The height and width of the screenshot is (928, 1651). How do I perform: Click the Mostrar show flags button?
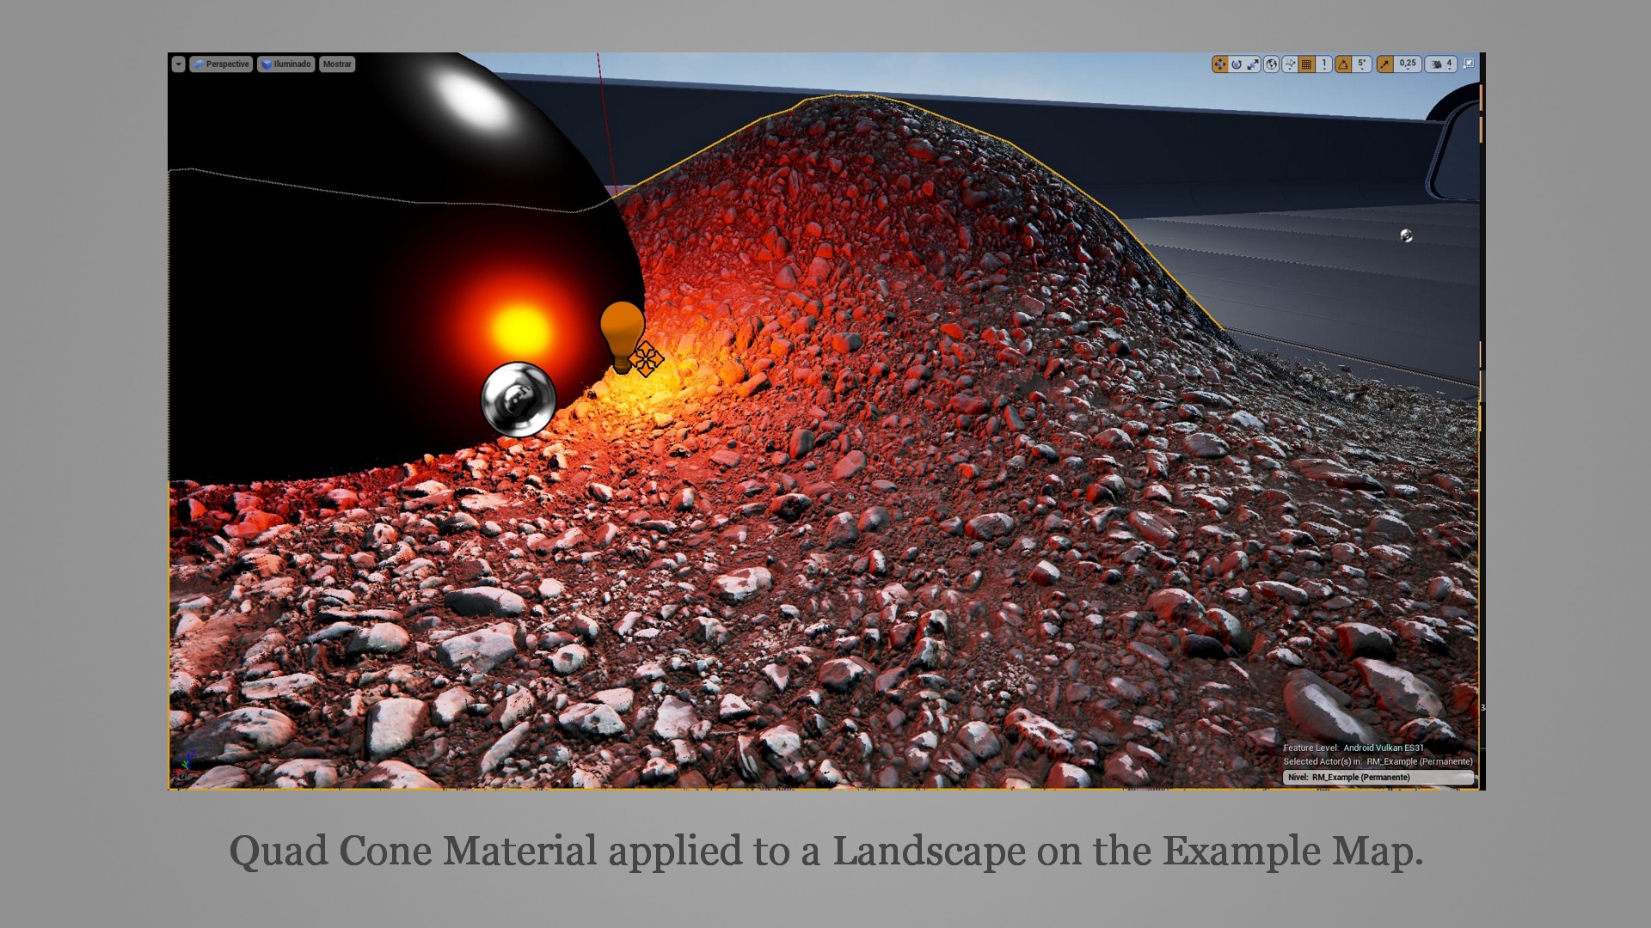[337, 64]
